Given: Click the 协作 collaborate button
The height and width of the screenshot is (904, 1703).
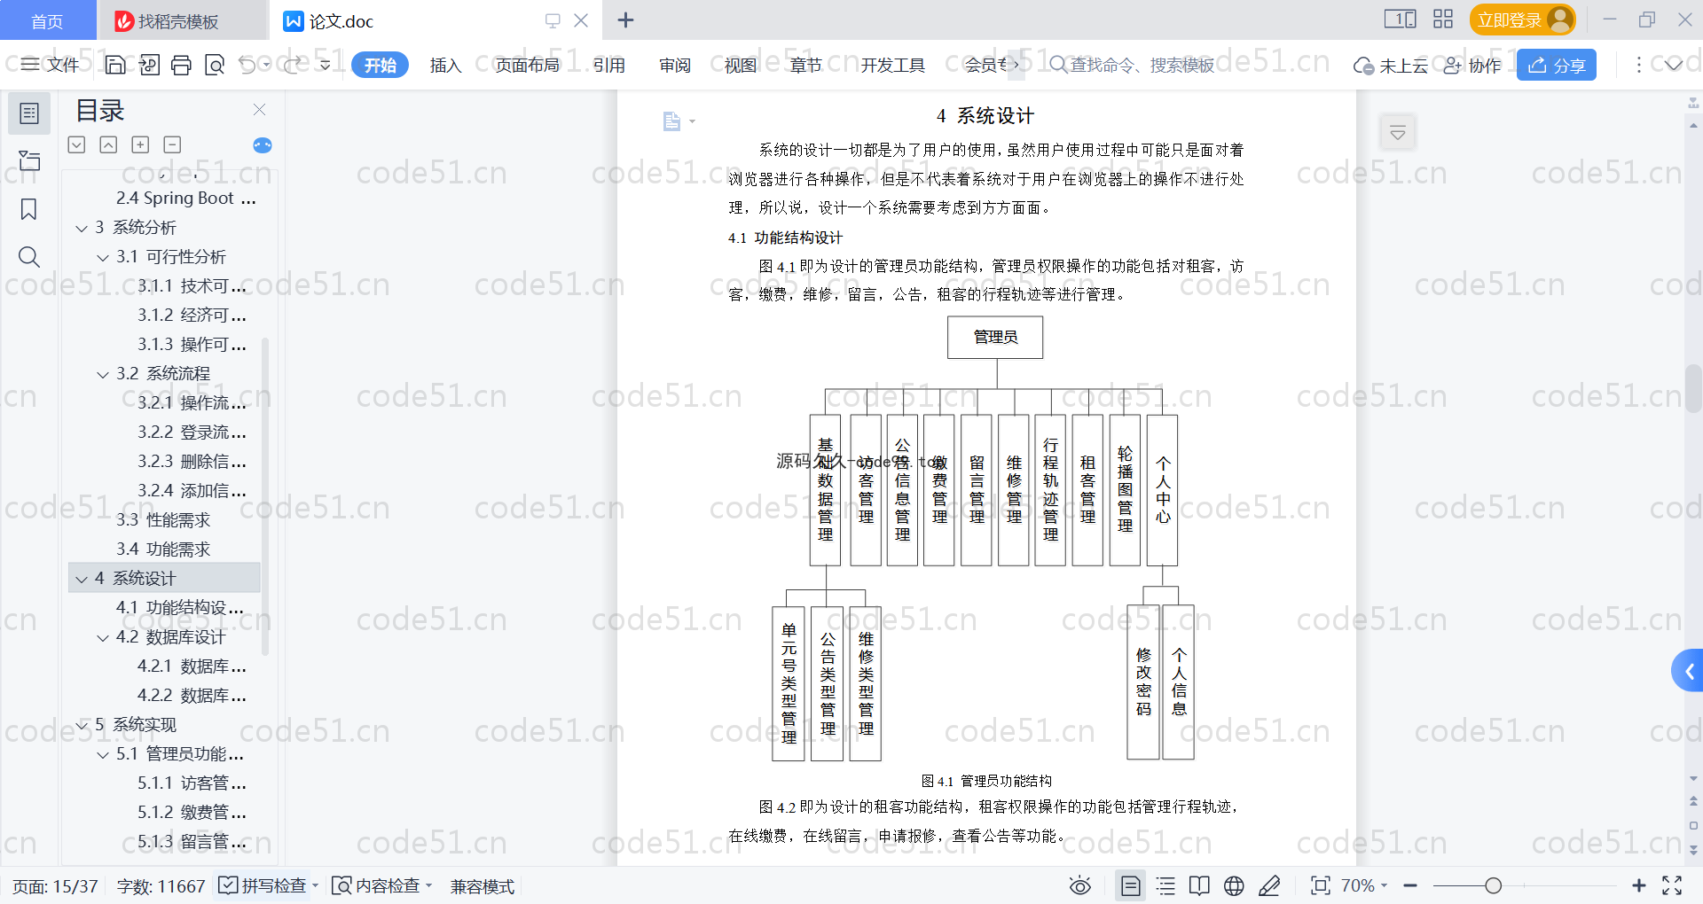Looking at the screenshot, I should (x=1472, y=65).
